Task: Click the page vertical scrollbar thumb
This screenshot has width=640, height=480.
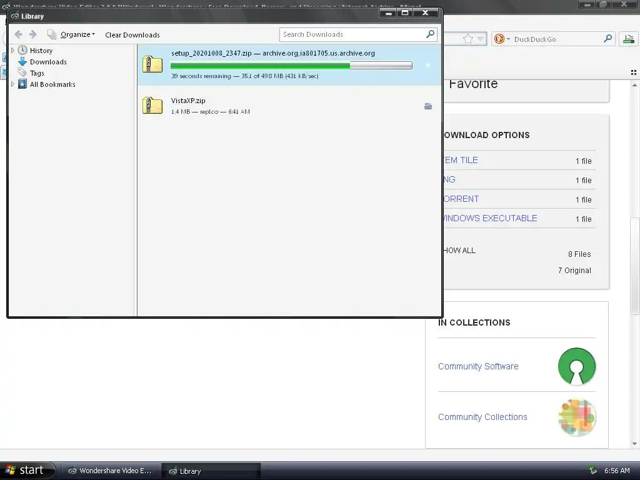Action: click(x=634, y=266)
